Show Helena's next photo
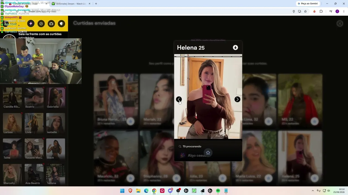The height and width of the screenshot is (195, 348). point(237,99)
